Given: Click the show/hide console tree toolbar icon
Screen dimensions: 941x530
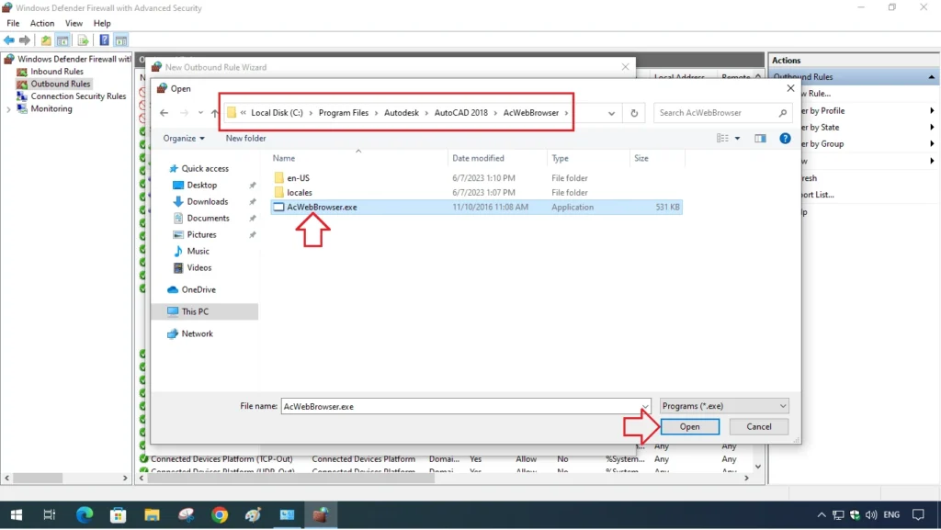Looking at the screenshot, I should click(x=62, y=39).
